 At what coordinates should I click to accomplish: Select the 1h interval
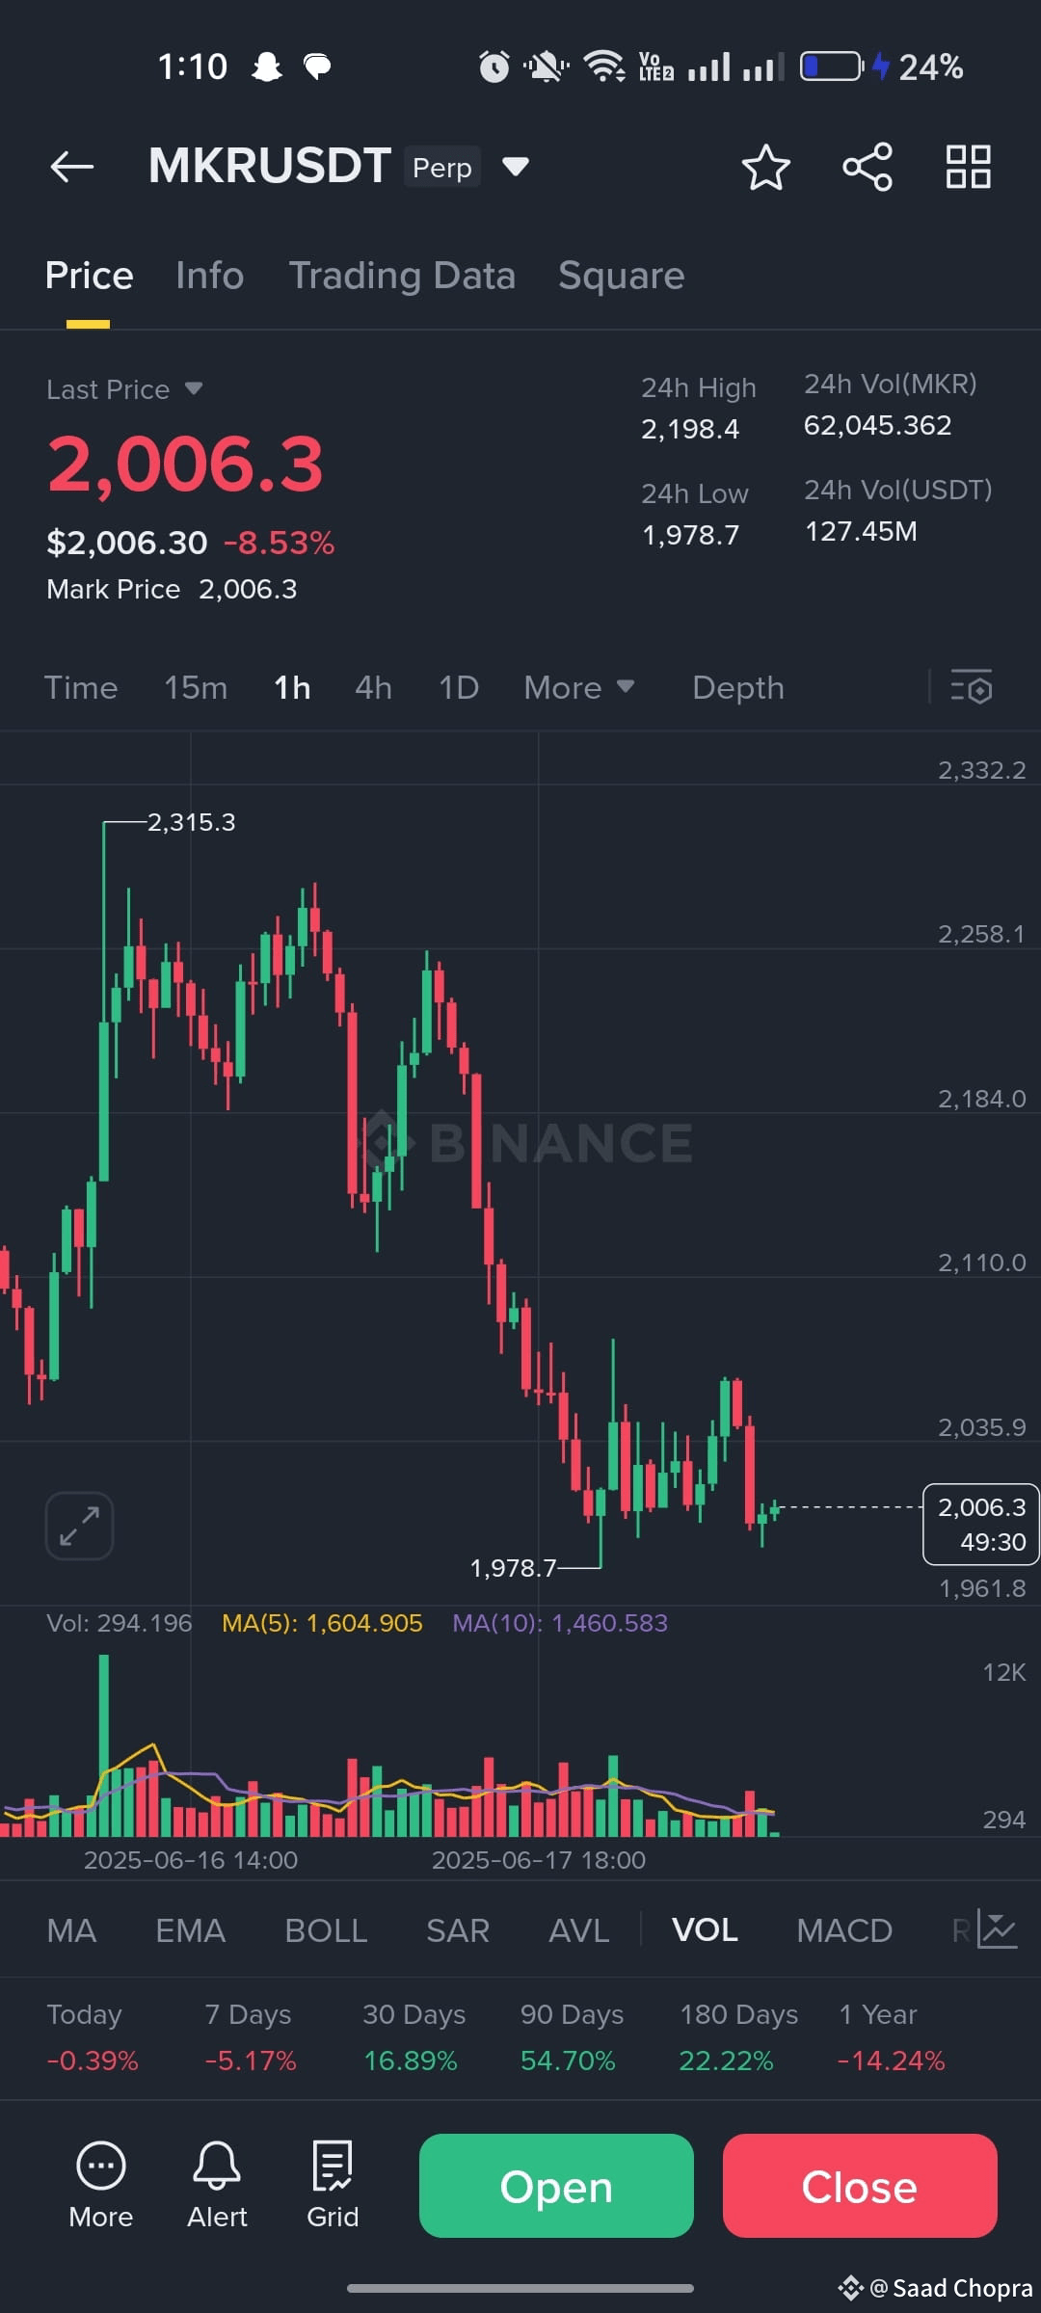pos(292,687)
